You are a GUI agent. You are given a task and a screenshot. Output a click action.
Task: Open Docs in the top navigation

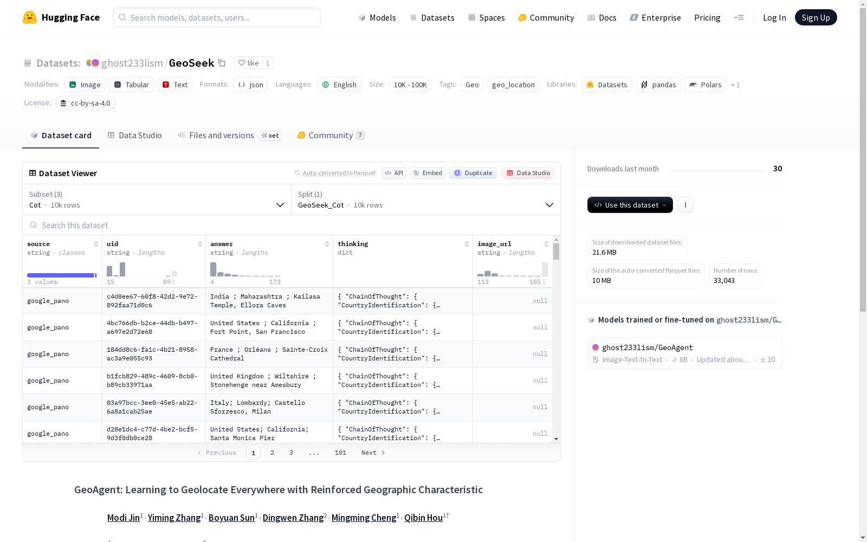coord(602,17)
